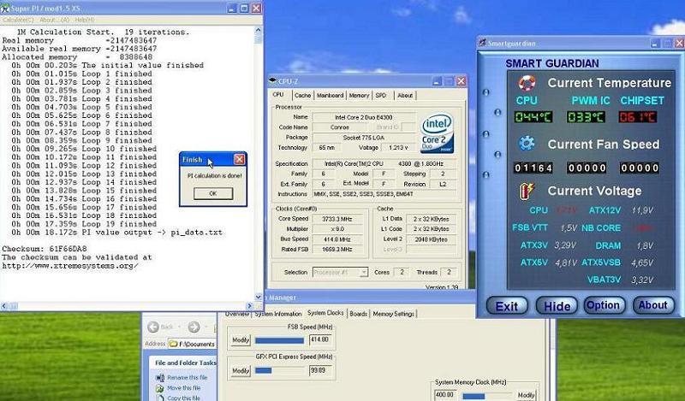
Task: Click the Rename this file icon
Action: (160, 378)
